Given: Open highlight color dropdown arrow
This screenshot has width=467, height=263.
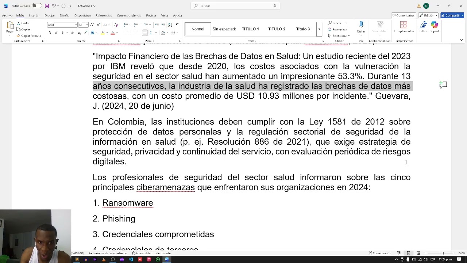Looking at the screenshot, I should tap(107, 33).
